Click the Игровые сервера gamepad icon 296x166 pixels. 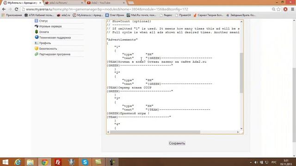[x=37, y=26]
